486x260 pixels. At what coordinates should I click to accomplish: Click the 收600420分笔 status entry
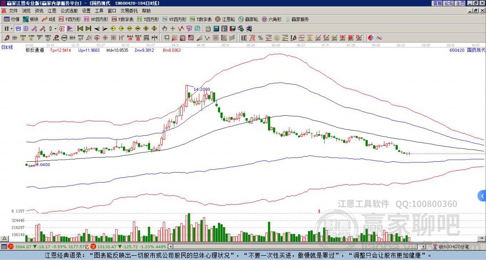click(x=454, y=247)
